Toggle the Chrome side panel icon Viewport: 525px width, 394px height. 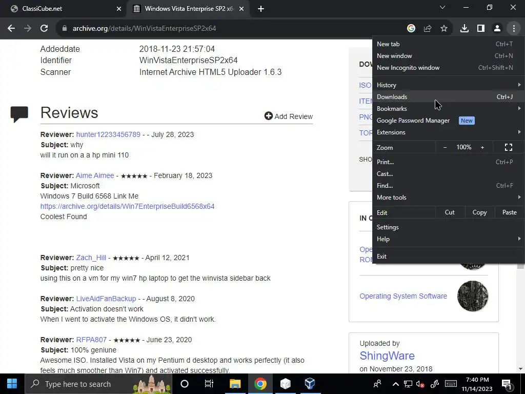click(481, 29)
